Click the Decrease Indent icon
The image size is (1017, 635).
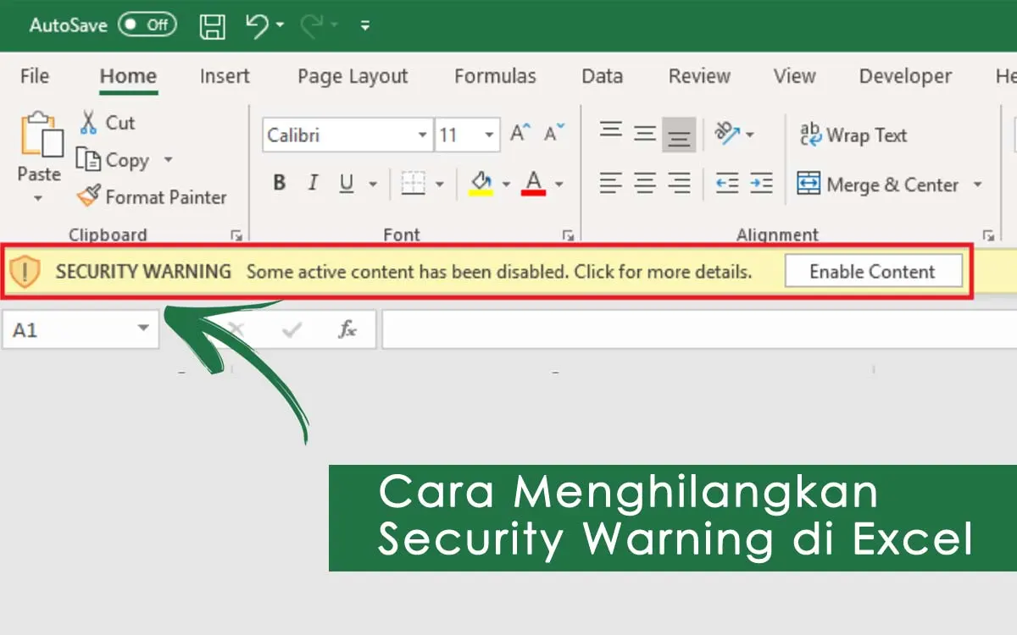tap(727, 183)
